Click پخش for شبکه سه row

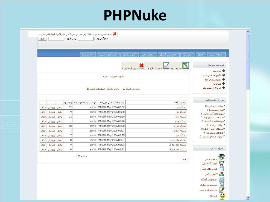click(x=60, y=117)
